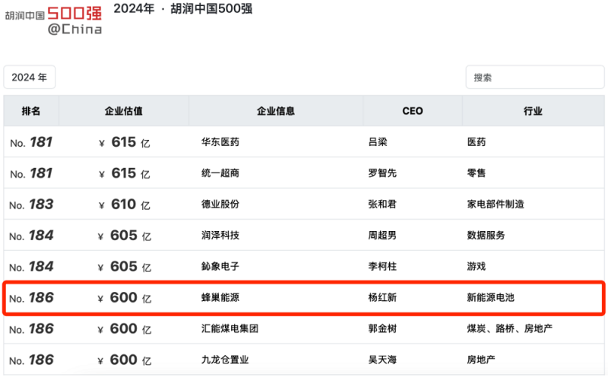Click CEO name 杨红新

tap(382, 297)
